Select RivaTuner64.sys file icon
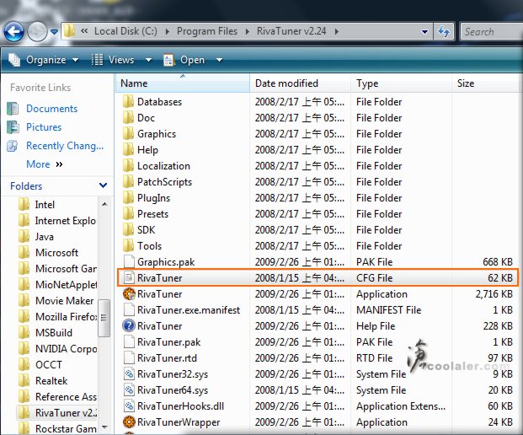 pos(129,390)
